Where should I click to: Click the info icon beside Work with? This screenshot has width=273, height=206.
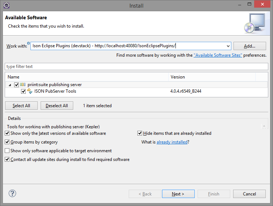[28, 43]
